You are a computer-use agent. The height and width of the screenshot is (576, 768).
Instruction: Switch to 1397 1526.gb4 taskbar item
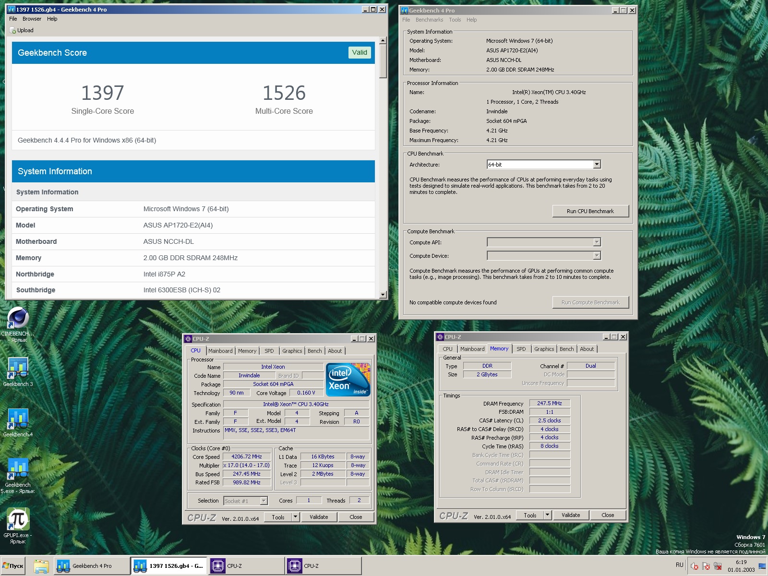pyautogui.click(x=169, y=566)
